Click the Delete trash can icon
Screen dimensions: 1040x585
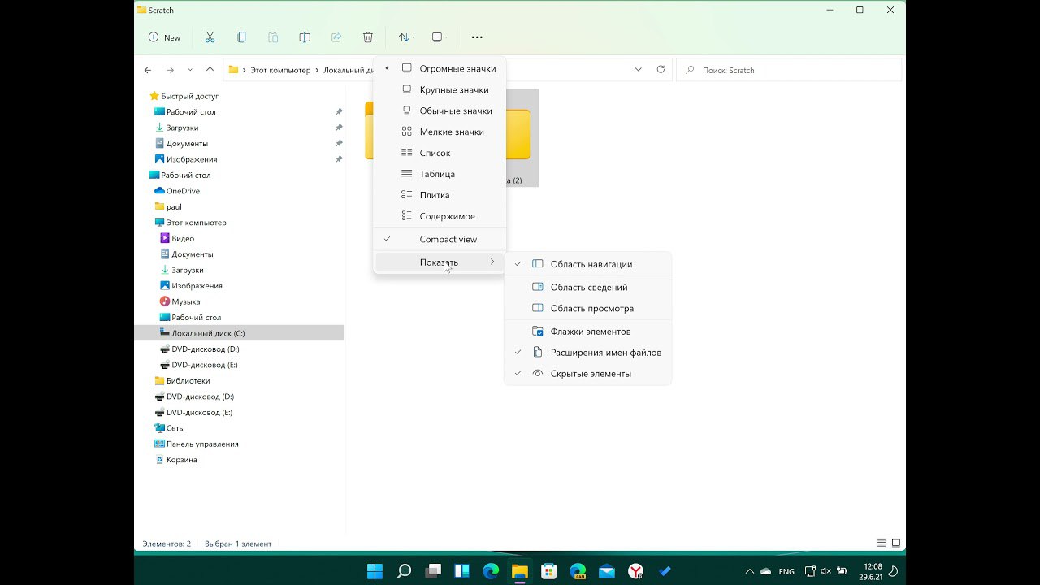(368, 37)
